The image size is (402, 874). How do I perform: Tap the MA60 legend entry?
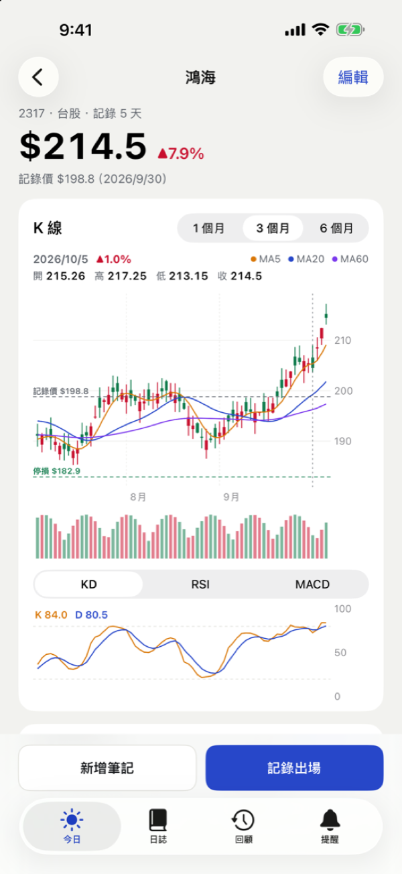[350, 259]
